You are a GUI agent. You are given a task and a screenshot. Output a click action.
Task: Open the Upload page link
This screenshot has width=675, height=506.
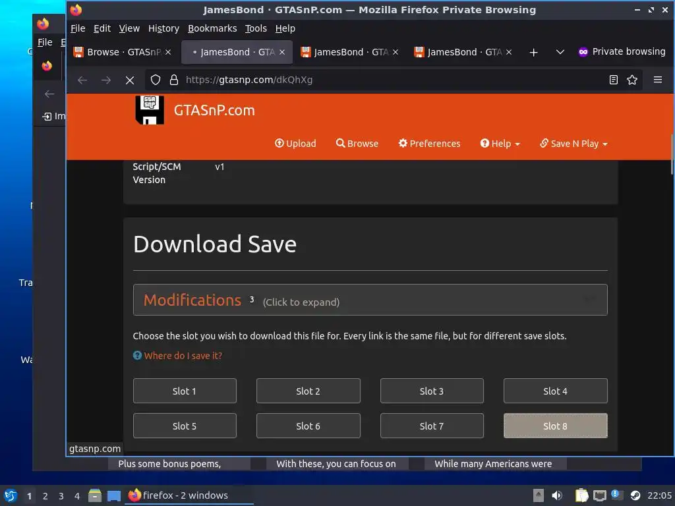coord(295,143)
